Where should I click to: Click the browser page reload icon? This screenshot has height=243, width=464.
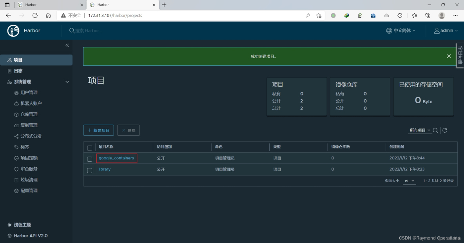click(35, 15)
